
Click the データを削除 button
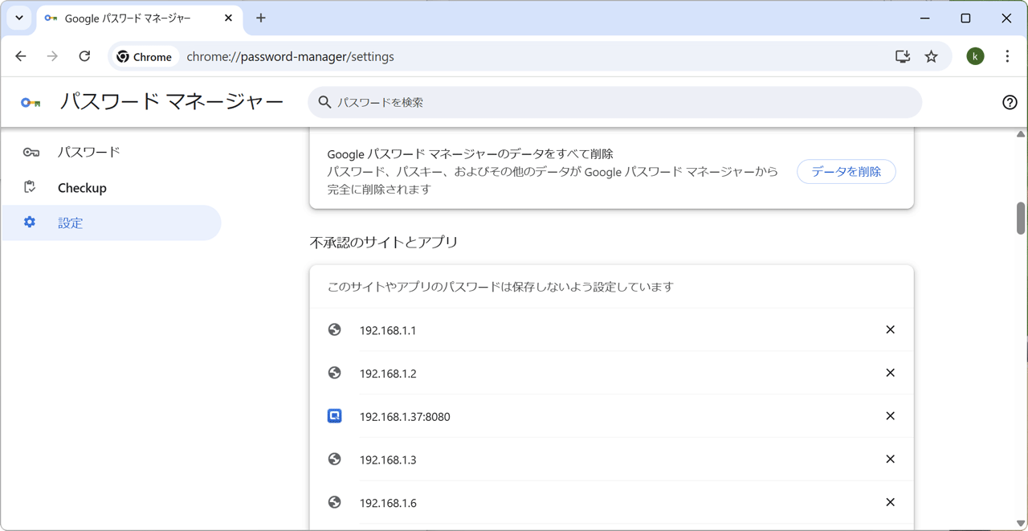point(846,172)
